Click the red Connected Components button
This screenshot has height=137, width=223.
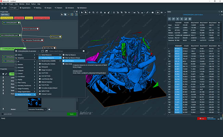tap(42, 18)
